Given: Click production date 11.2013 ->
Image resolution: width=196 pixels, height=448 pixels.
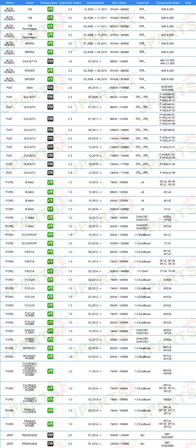Looking at the screenshot, I should 95,371.
